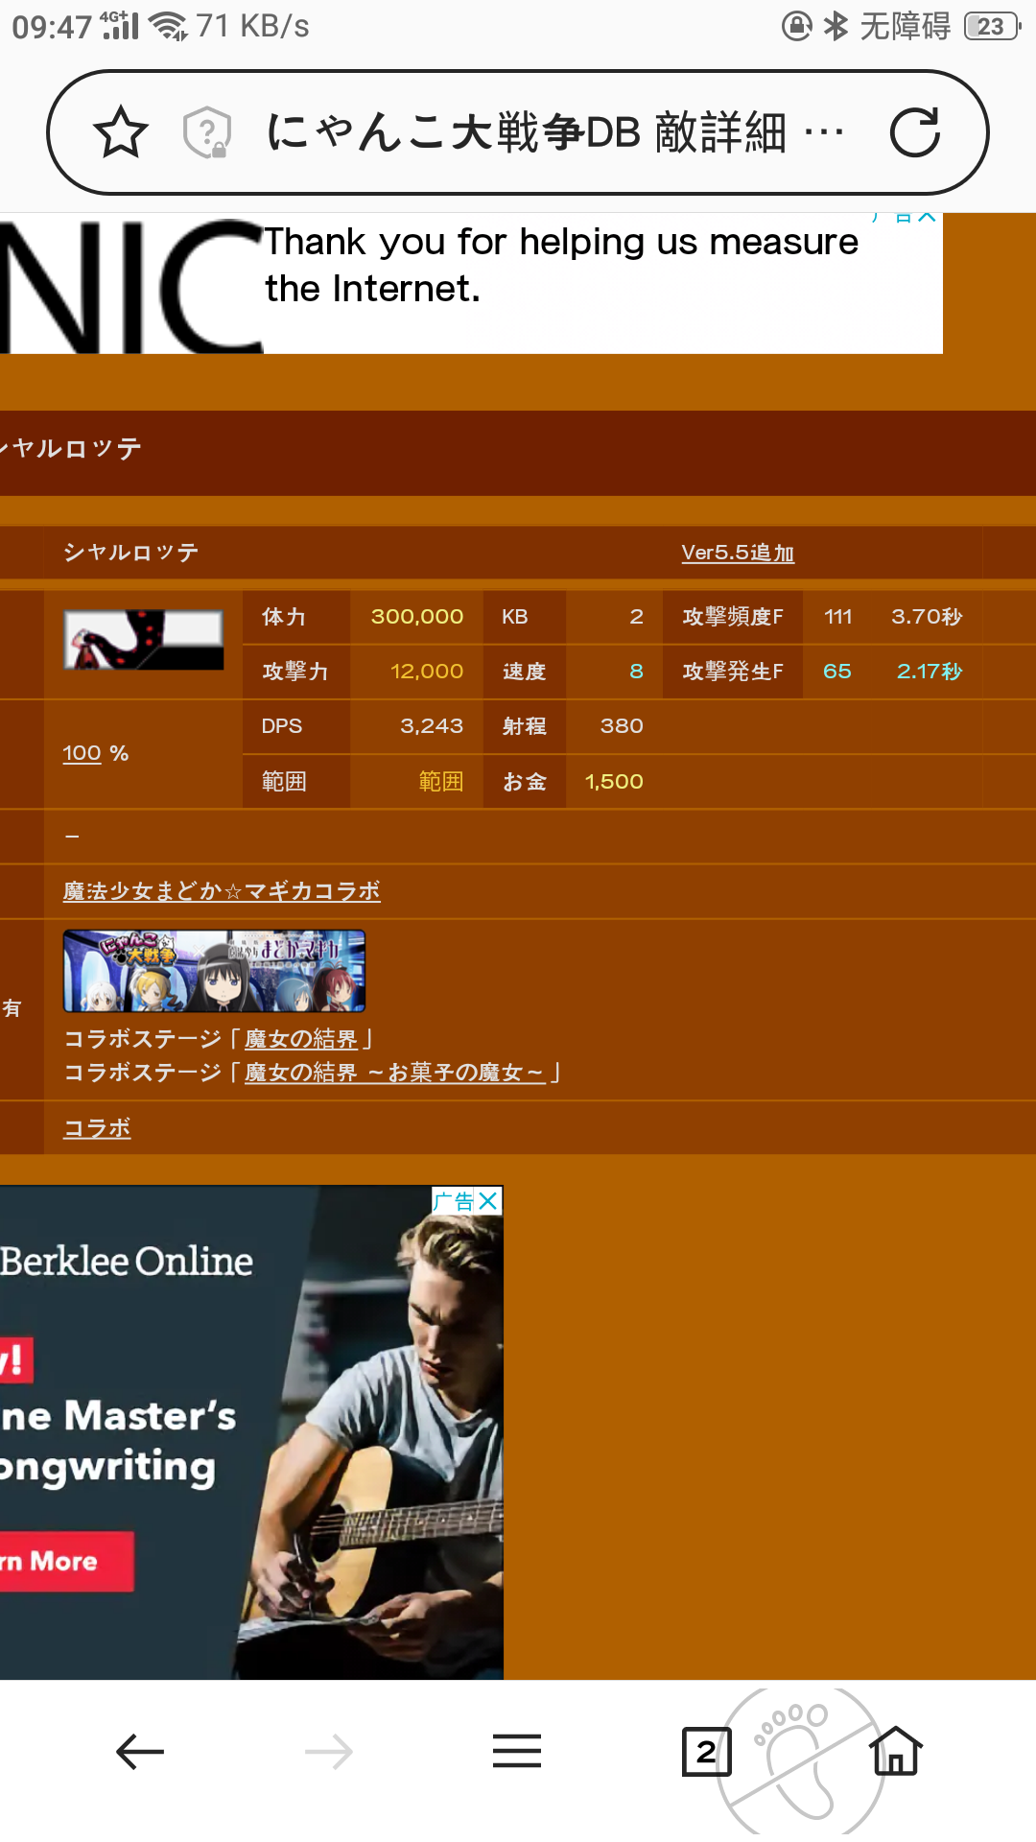Go forward with the right arrow

coord(329,1752)
